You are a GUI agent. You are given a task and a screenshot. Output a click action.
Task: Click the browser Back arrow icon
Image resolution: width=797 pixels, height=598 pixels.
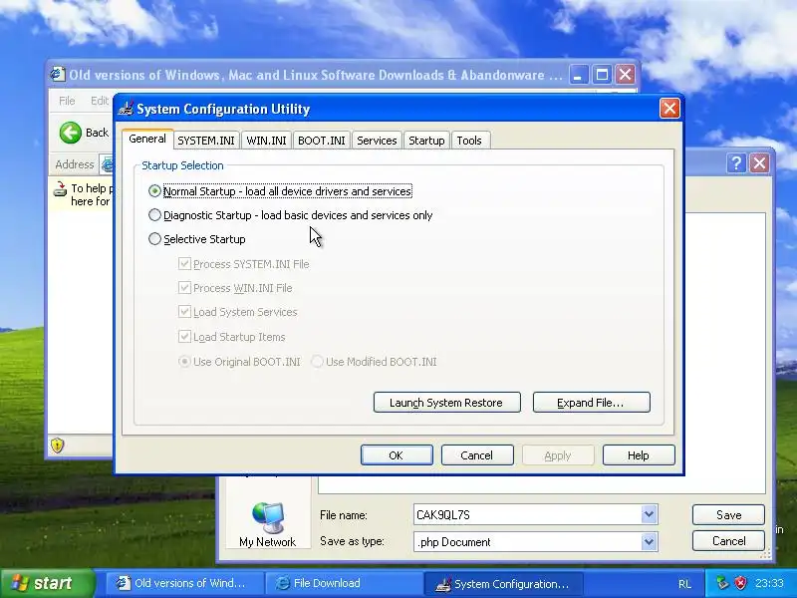pyautogui.click(x=70, y=133)
